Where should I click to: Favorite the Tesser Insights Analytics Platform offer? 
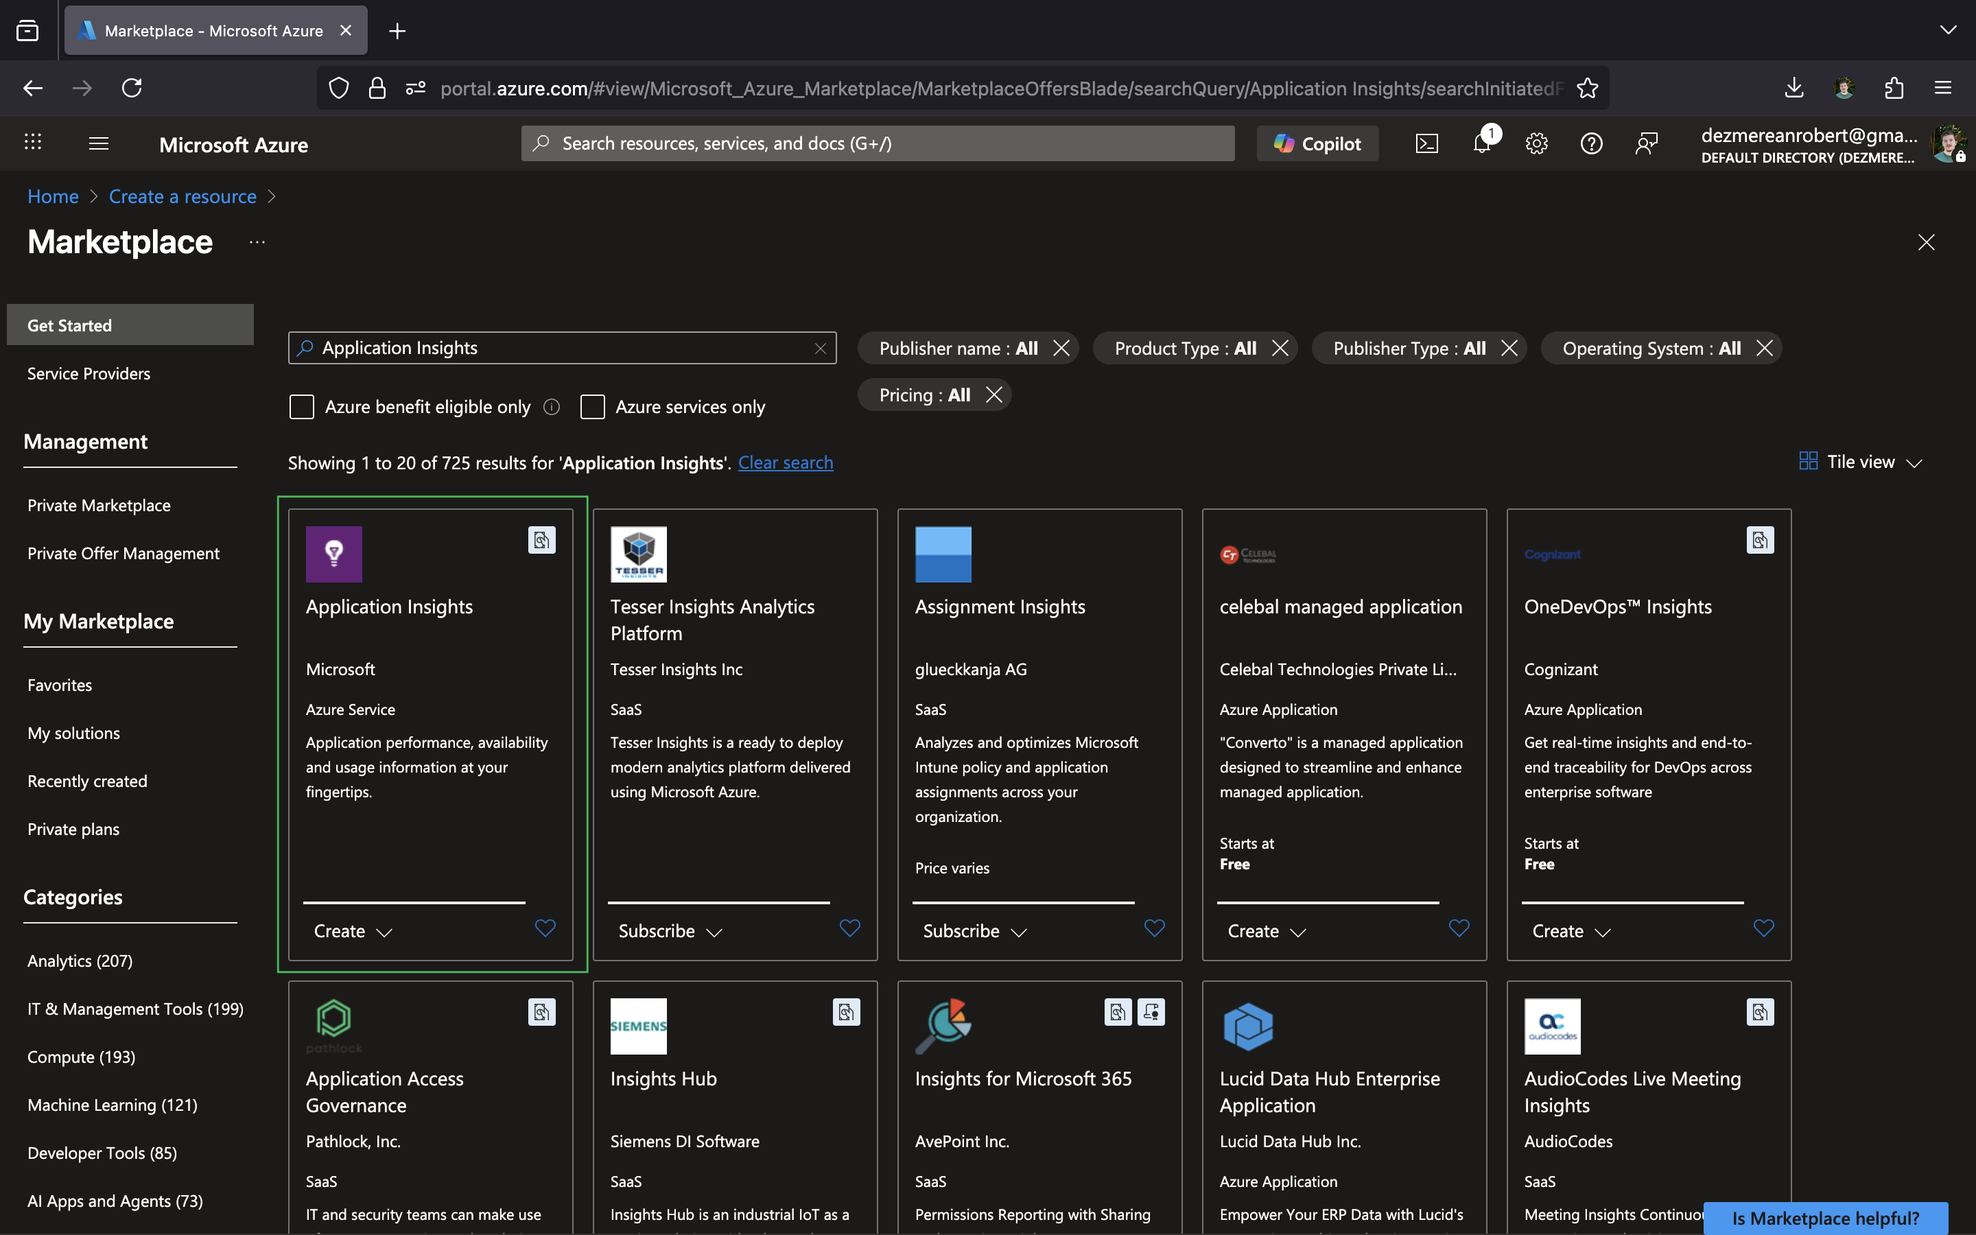[849, 929]
